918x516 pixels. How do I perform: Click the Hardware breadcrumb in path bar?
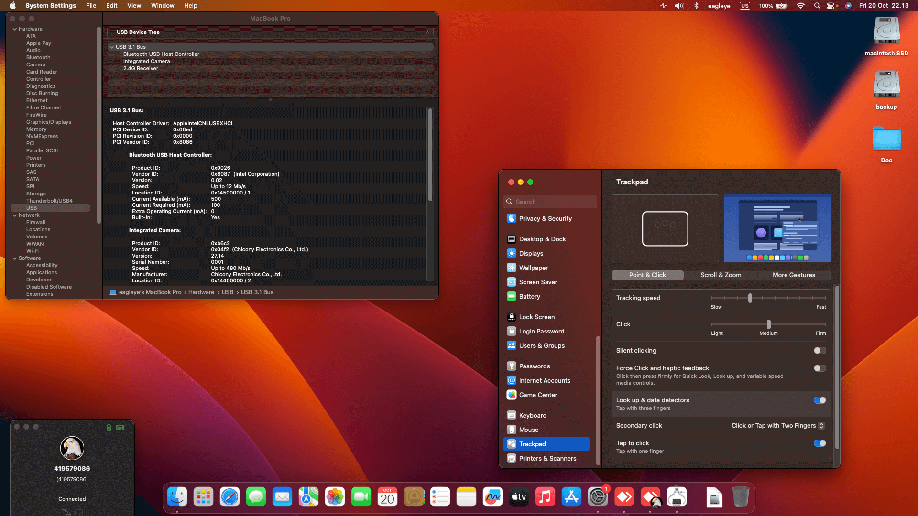click(x=201, y=292)
